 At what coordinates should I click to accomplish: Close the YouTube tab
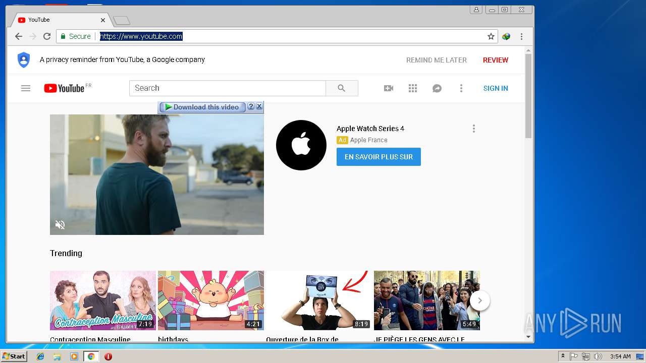(x=103, y=20)
